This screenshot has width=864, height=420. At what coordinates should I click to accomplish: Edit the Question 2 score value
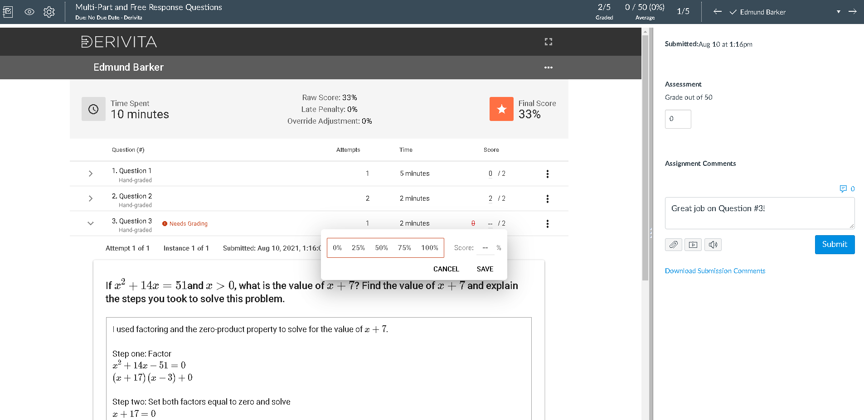click(x=490, y=198)
